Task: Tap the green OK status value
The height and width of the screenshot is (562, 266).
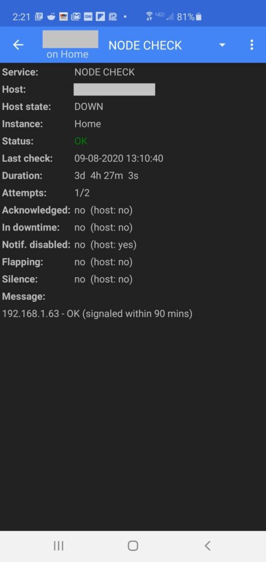Action: (x=81, y=141)
